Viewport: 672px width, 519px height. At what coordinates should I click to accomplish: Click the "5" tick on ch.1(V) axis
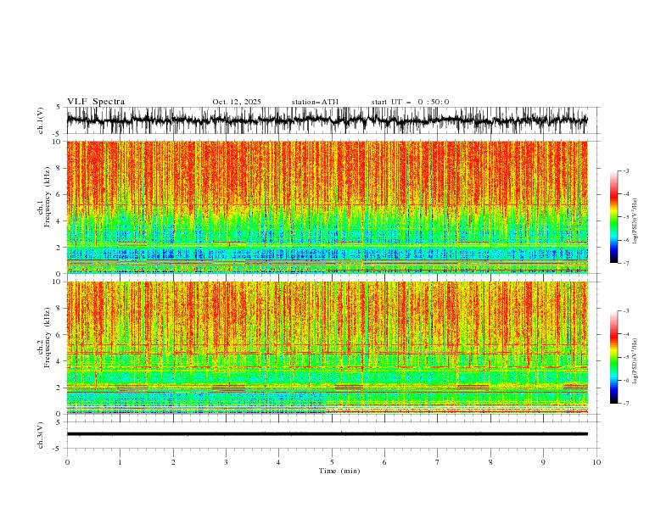pos(58,107)
